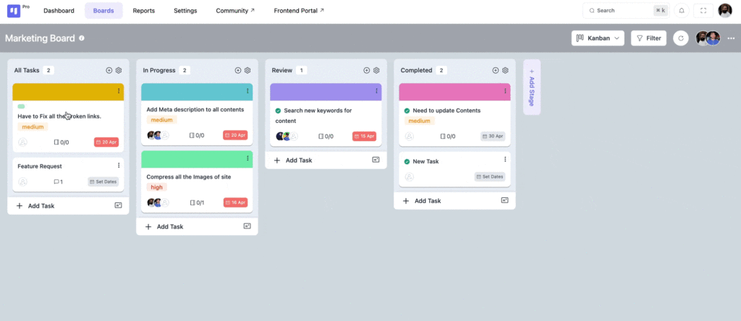Click the plus icon in the In Progress header

(238, 70)
